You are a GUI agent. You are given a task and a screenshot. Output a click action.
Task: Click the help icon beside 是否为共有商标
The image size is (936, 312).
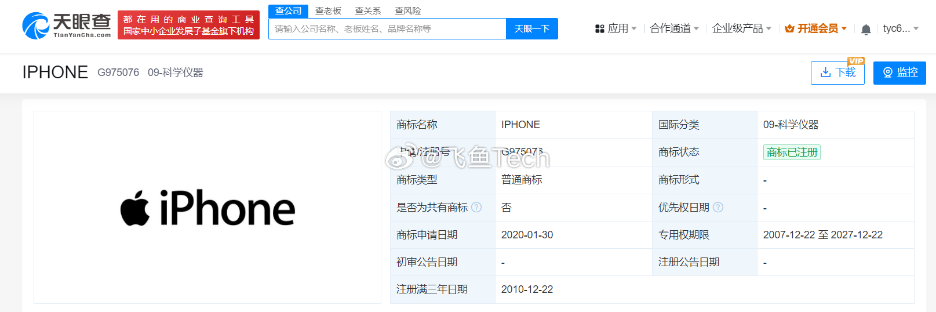point(476,207)
